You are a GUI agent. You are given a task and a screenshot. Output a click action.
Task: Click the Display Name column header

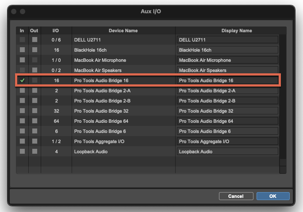click(231, 30)
